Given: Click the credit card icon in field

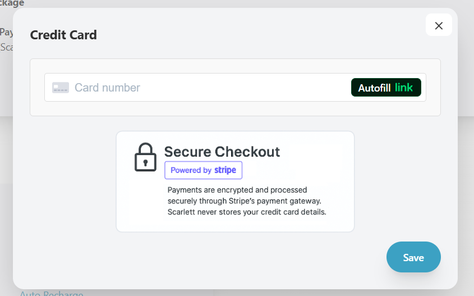Looking at the screenshot, I should click(x=61, y=88).
